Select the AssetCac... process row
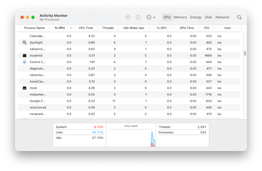262x171 pixels. click(129, 81)
